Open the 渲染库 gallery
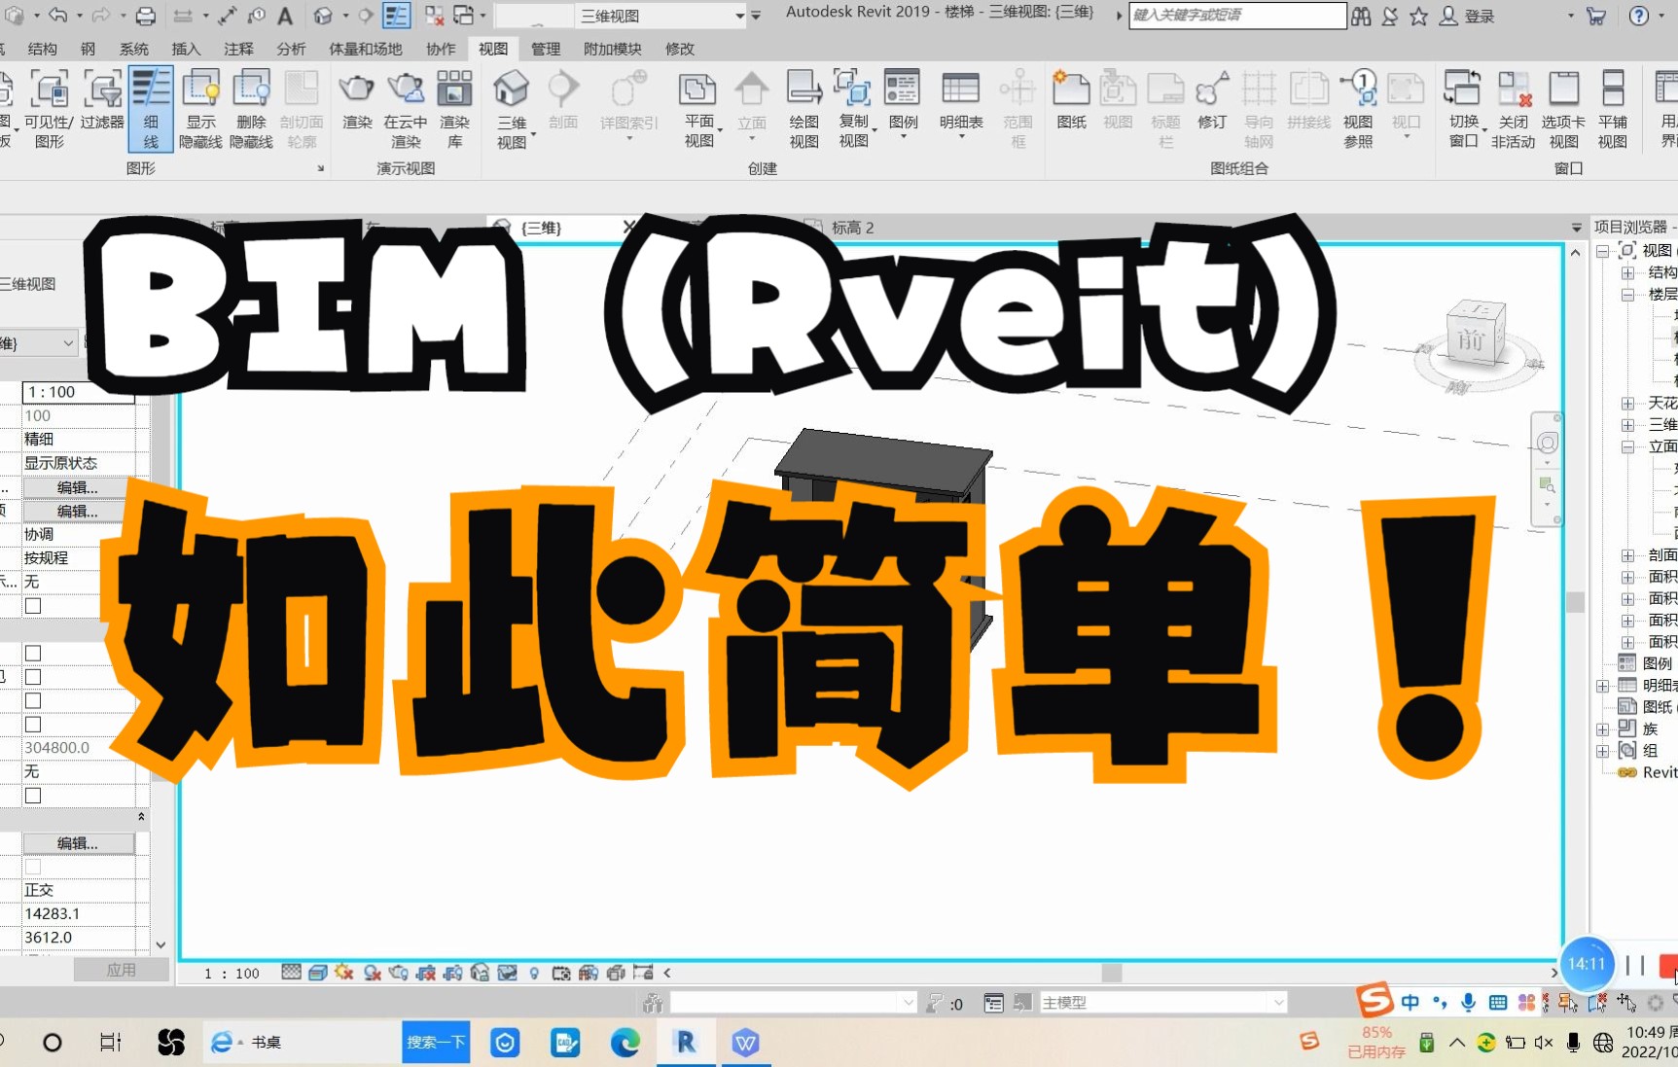 click(454, 108)
